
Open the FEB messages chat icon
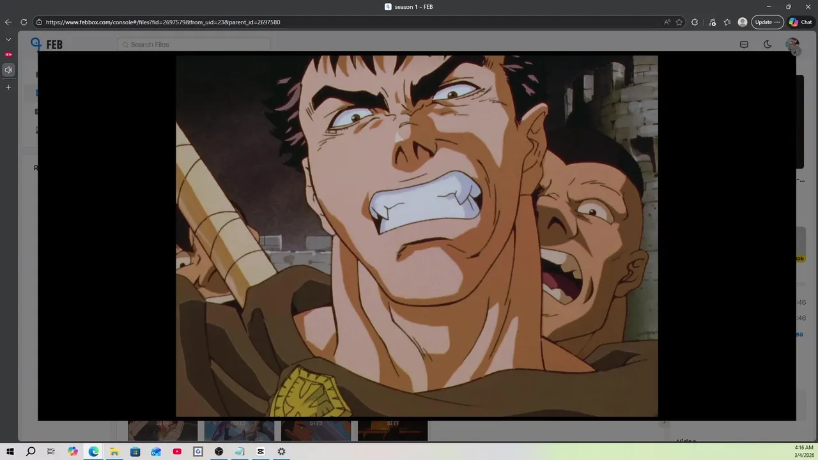[x=744, y=44]
